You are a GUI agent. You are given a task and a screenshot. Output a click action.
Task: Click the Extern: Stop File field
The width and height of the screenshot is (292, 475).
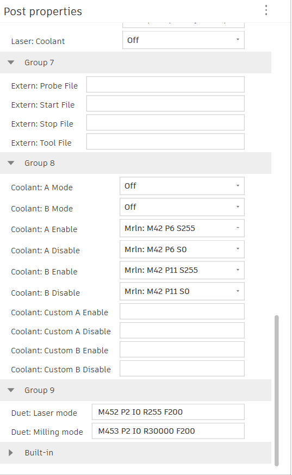click(165, 122)
